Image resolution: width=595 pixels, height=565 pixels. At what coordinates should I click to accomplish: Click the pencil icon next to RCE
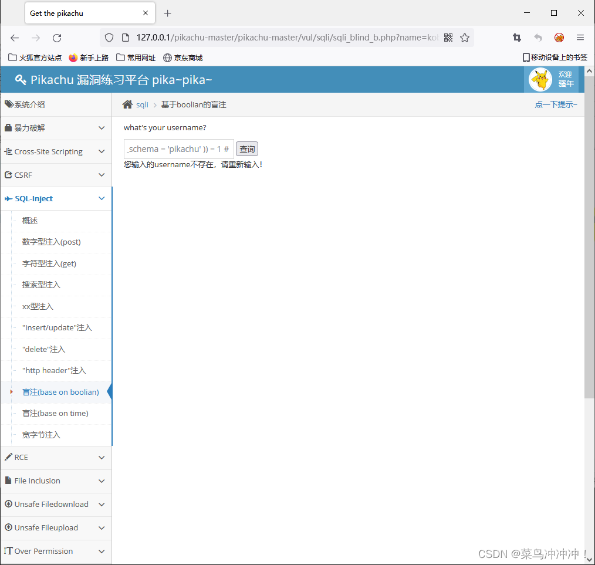8,457
